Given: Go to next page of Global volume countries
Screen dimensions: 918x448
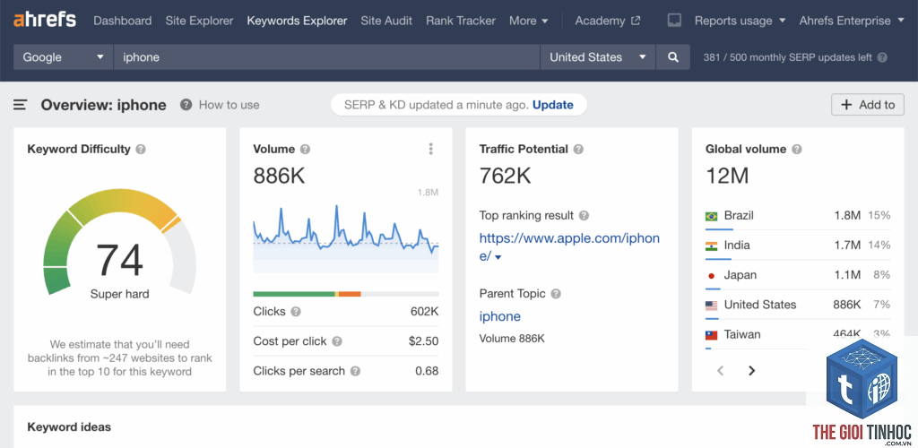Looking at the screenshot, I should (752, 370).
